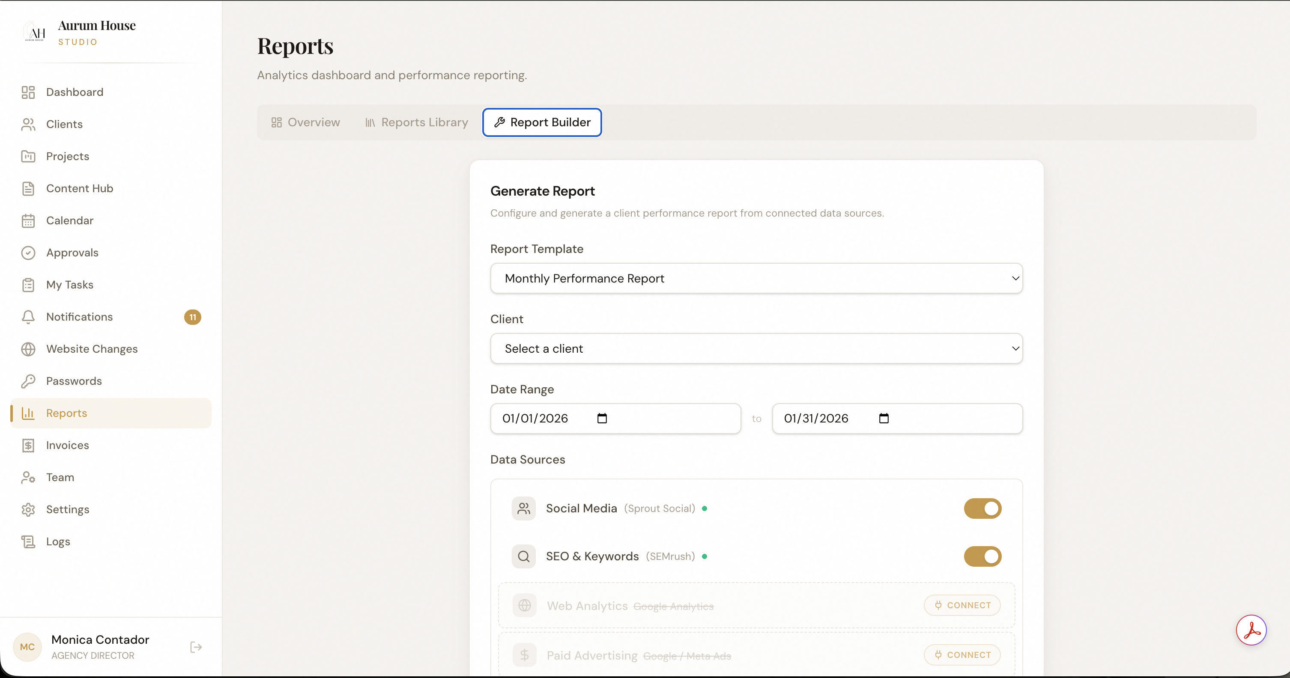Click the Passwords key icon in sidebar
Viewport: 1290px width, 678px height.
pos(28,381)
